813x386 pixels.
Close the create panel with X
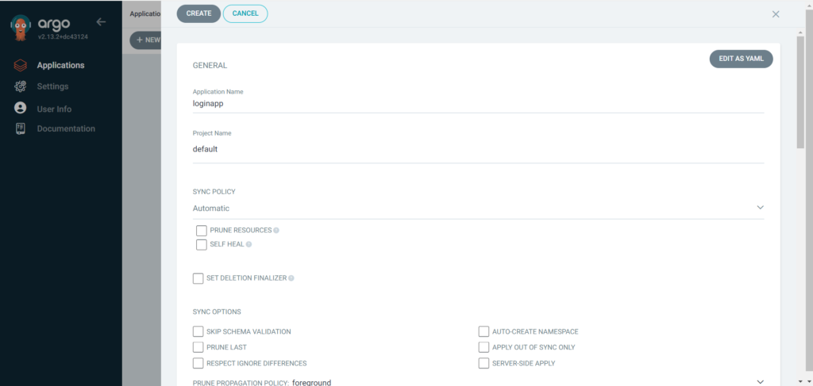pyautogui.click(x=776, y=14)
